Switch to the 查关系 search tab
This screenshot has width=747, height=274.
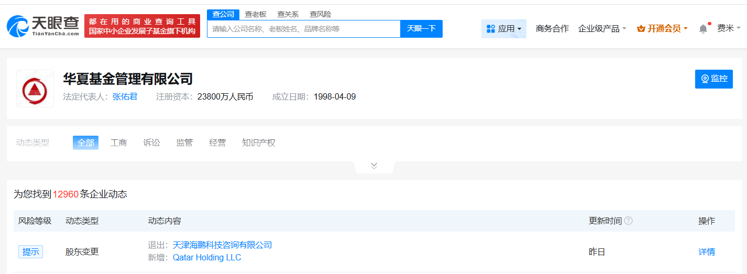point(288,14)
